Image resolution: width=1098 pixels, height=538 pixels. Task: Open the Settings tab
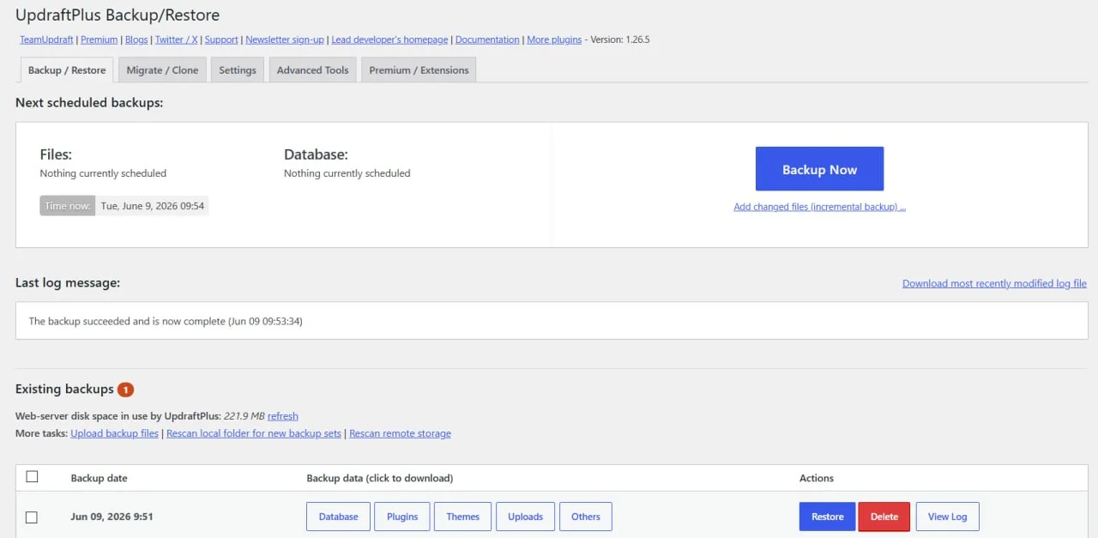[238, 70]
